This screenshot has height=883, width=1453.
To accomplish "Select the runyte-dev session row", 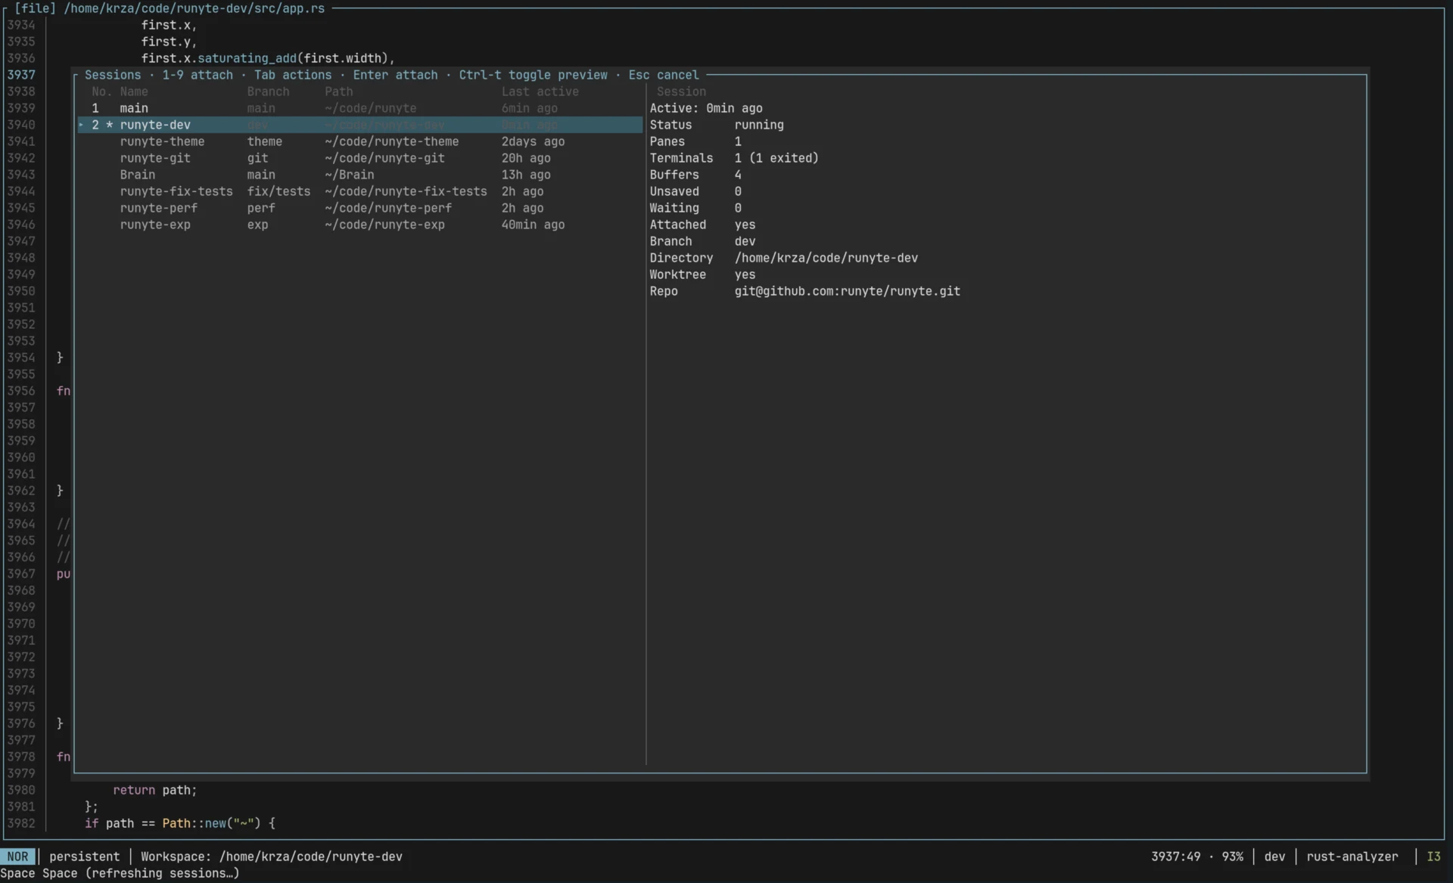I will pyautogui.click(x=360, y=125).
